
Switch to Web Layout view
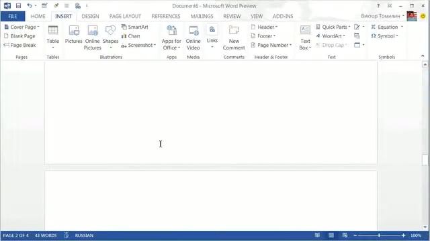[x=345, y=235]
